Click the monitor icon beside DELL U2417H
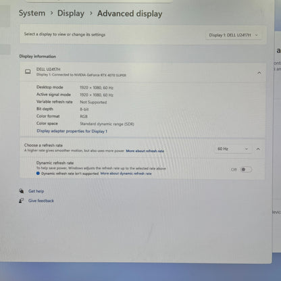 coord(28,72)
